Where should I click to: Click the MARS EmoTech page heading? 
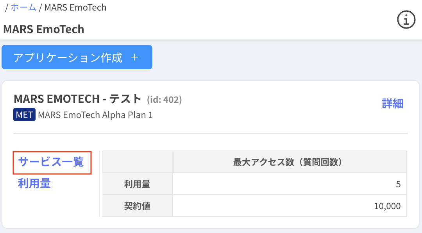(44, 29)
